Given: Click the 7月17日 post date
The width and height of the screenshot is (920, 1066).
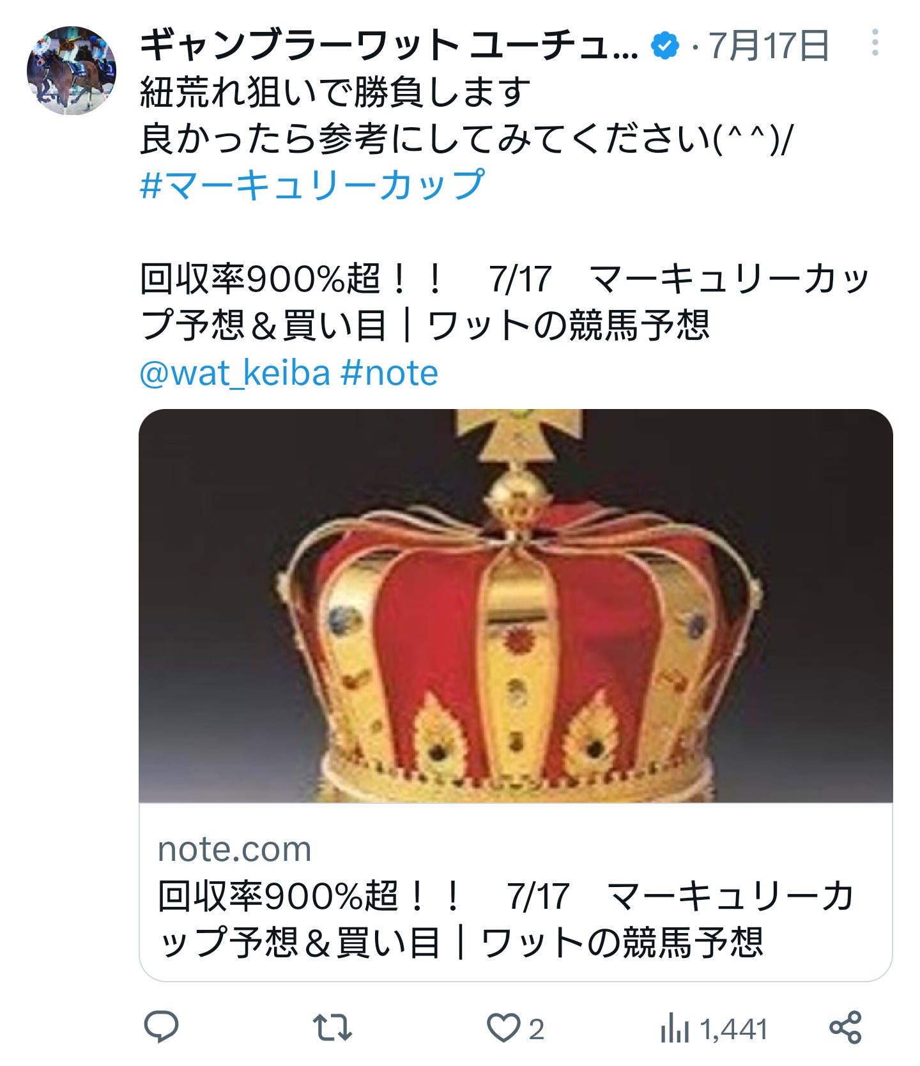Looking at the screenshot, I should point(769,46).
